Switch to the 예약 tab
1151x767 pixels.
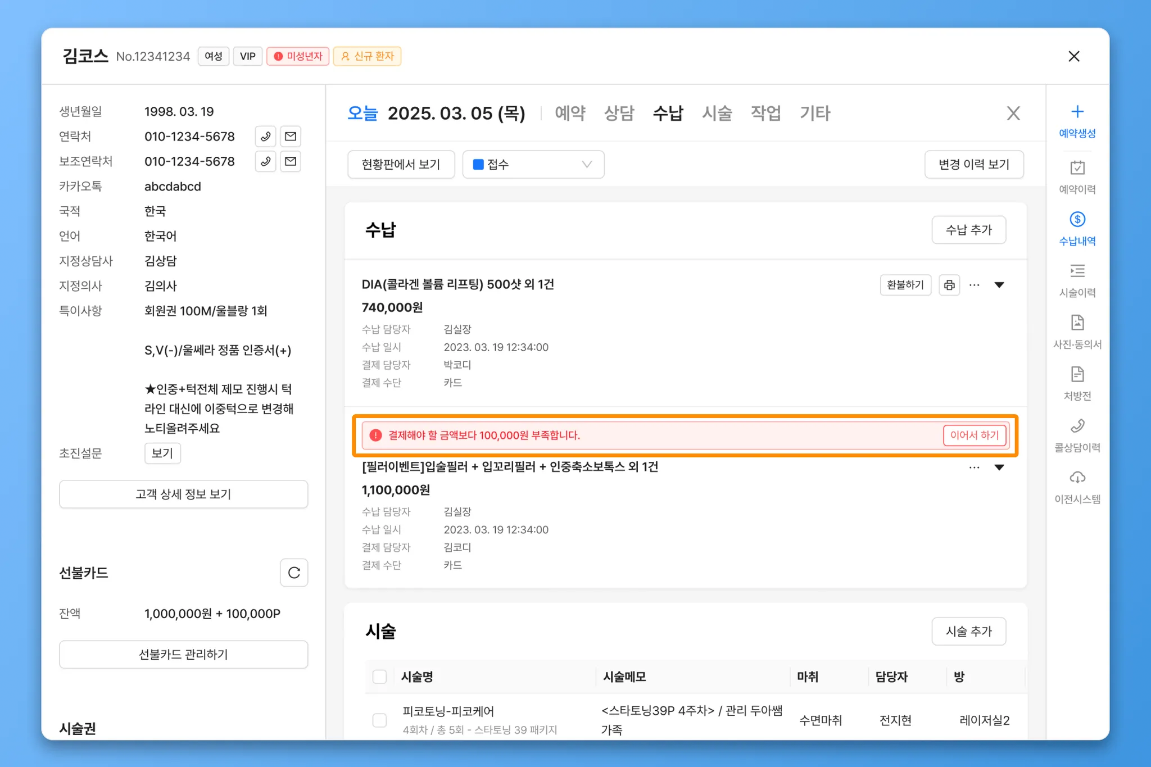click(570, 114)
